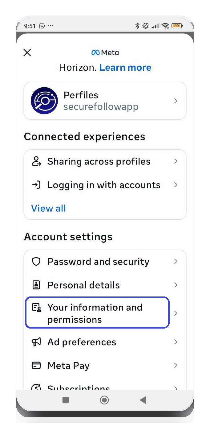Tap the Bluetooth icon in the status bar
210x439 pixels.
coord(138,26)
